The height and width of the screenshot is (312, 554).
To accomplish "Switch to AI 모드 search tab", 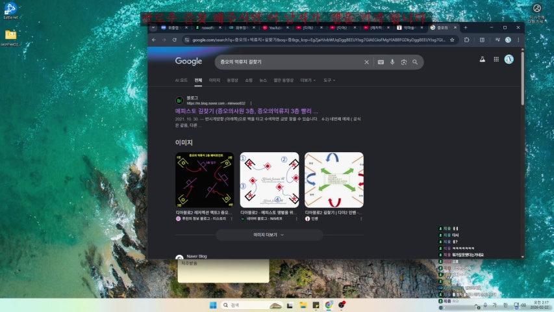I will [181, 81].
